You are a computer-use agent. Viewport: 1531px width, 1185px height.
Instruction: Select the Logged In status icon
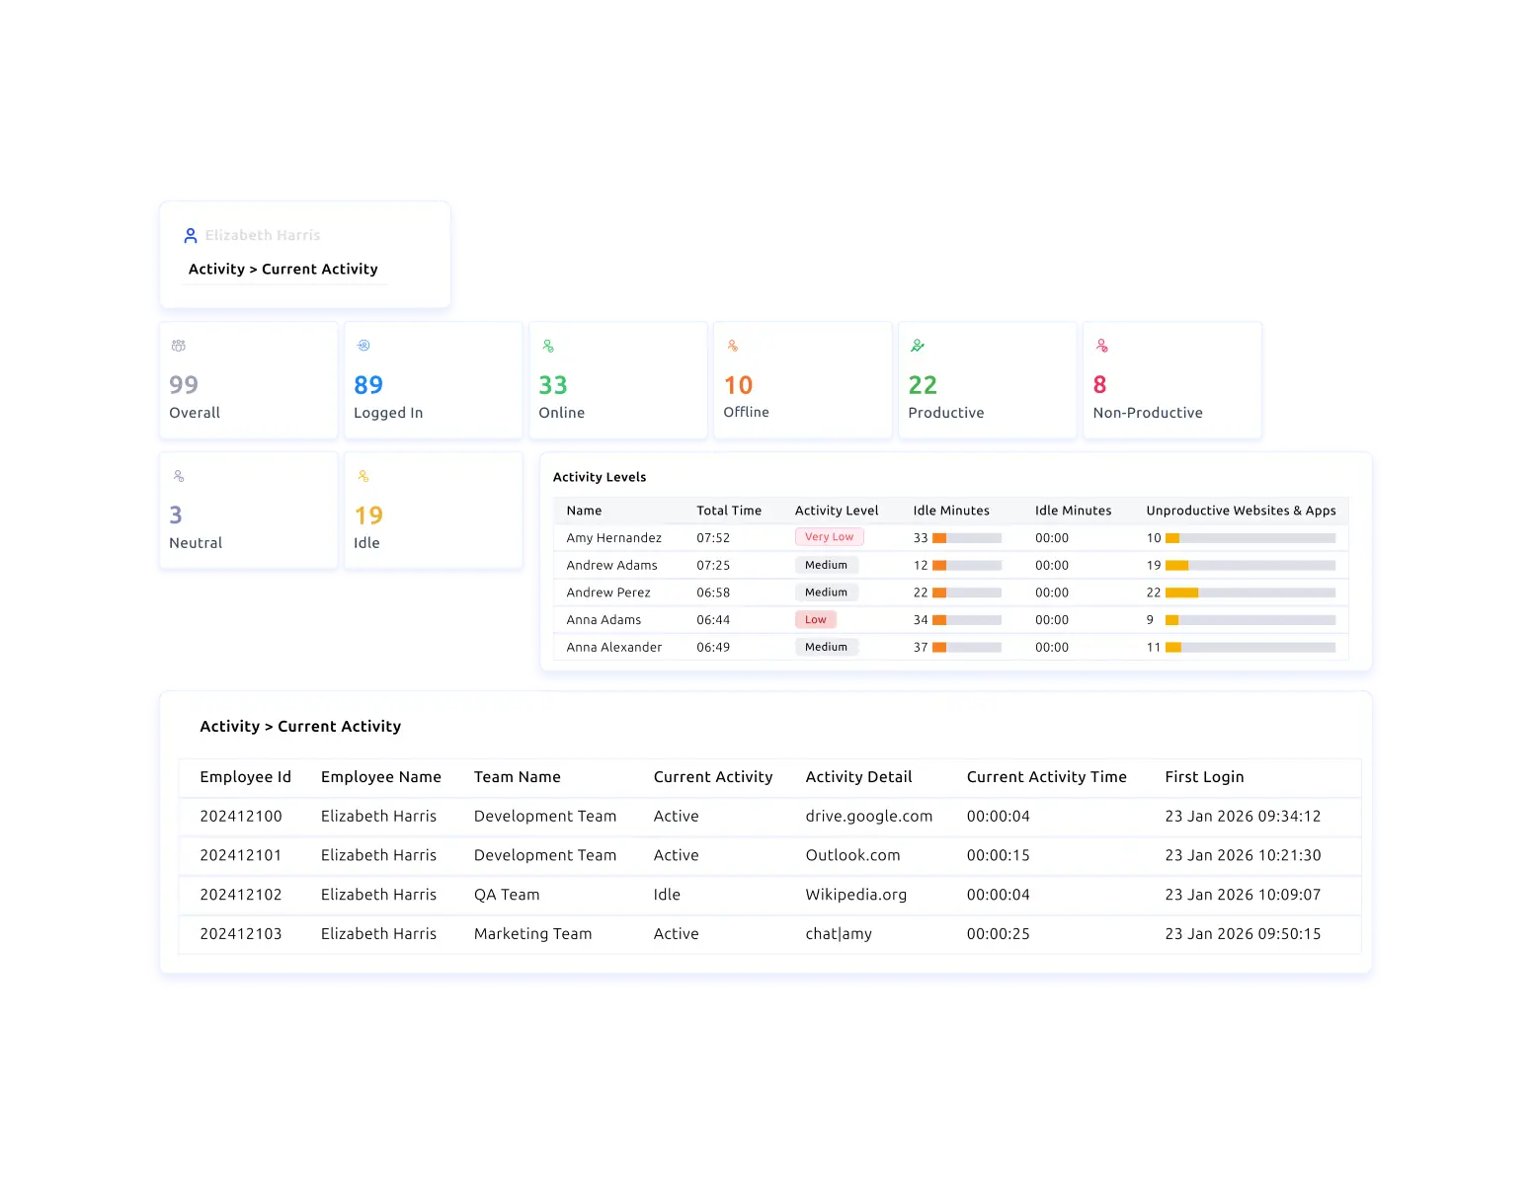(x=363, y=345)
